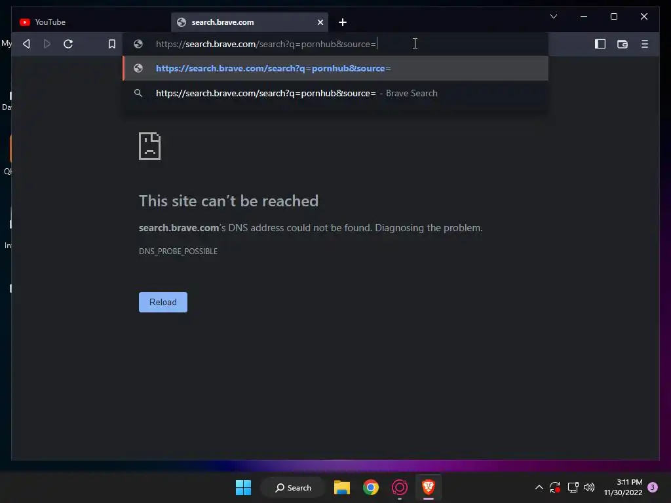The width and height of the screenshot is (671, 503).
Task: Click the globe icon in address bar
Action: [x=138, y=44]
